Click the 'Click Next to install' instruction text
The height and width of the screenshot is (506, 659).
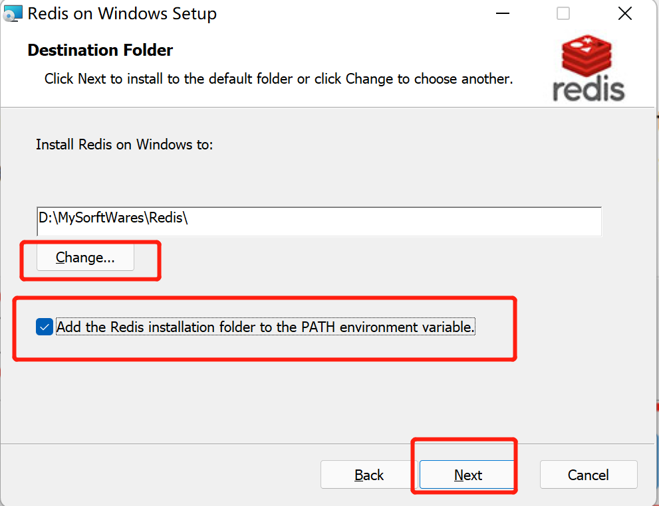coord(279,79)
